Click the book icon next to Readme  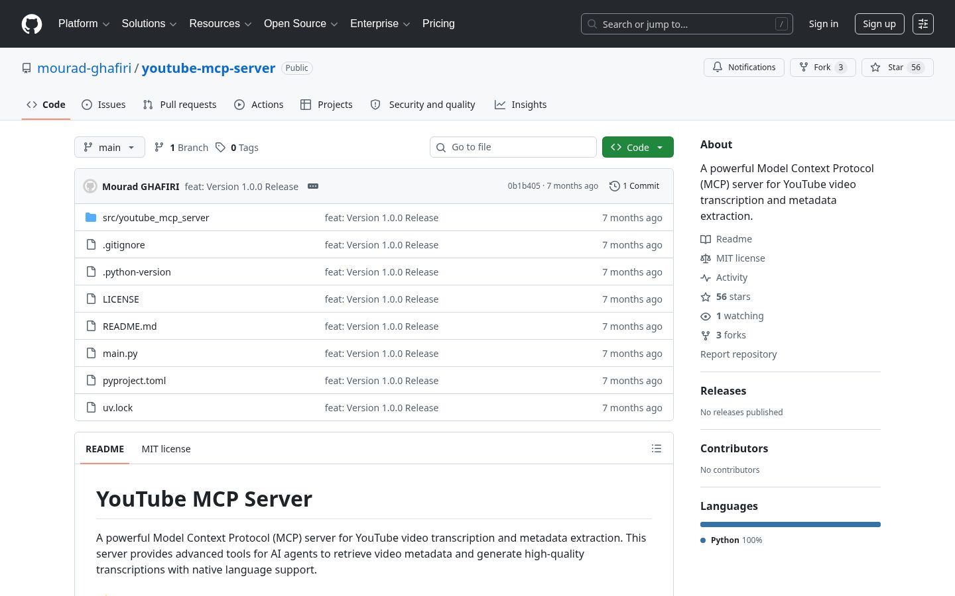coord(706,239)
